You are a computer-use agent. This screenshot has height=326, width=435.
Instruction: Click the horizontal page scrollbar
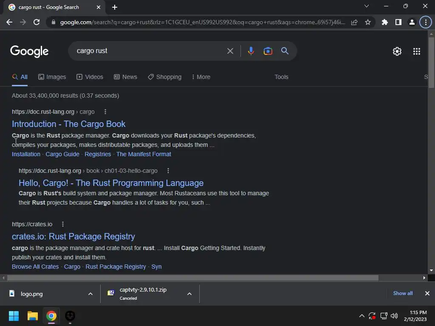[193, 278]
